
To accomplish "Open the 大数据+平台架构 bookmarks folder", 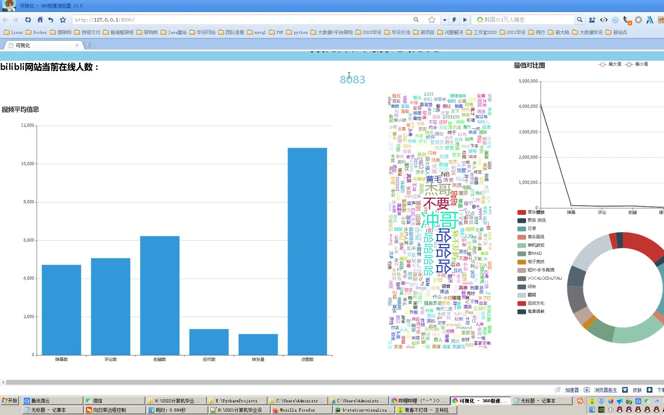I will tap(332, 32).
